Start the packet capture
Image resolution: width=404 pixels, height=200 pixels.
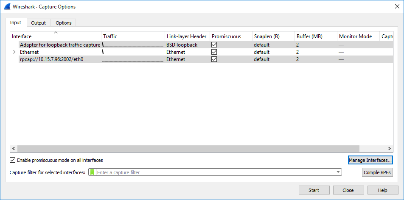point(314,190)
